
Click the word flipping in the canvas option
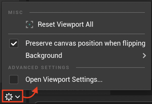[x=134, y=43]
